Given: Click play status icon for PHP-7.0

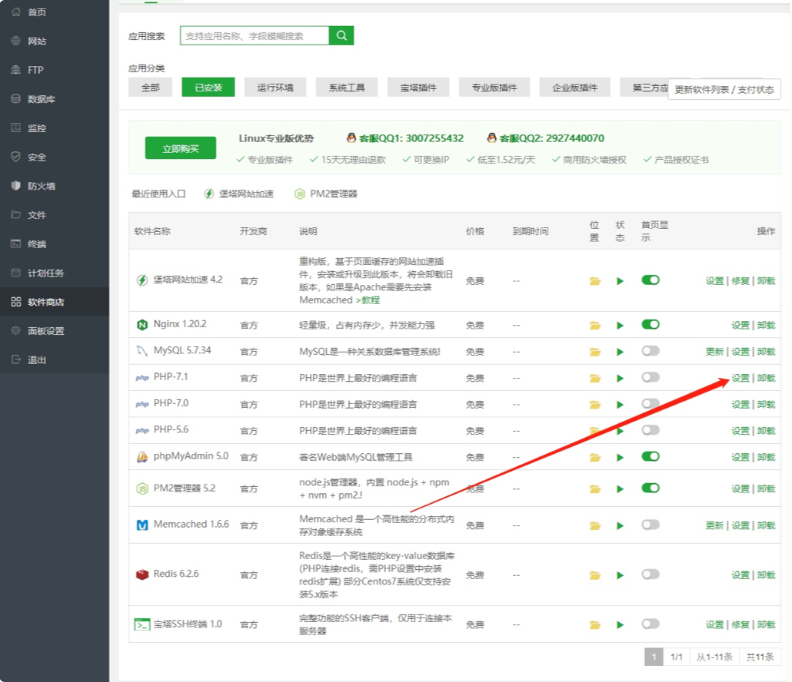Looking at the screenshot, I should tap(620, 405).
